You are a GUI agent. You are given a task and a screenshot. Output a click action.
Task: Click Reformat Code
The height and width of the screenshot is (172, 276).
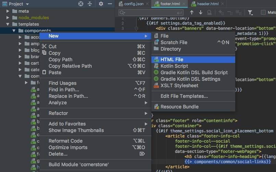[95, 141]
